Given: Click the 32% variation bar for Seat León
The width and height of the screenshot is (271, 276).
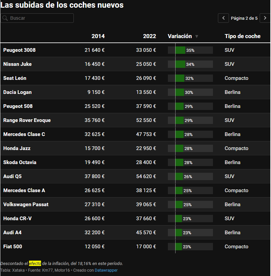Looking at the screenshot, I should [180, 78].
